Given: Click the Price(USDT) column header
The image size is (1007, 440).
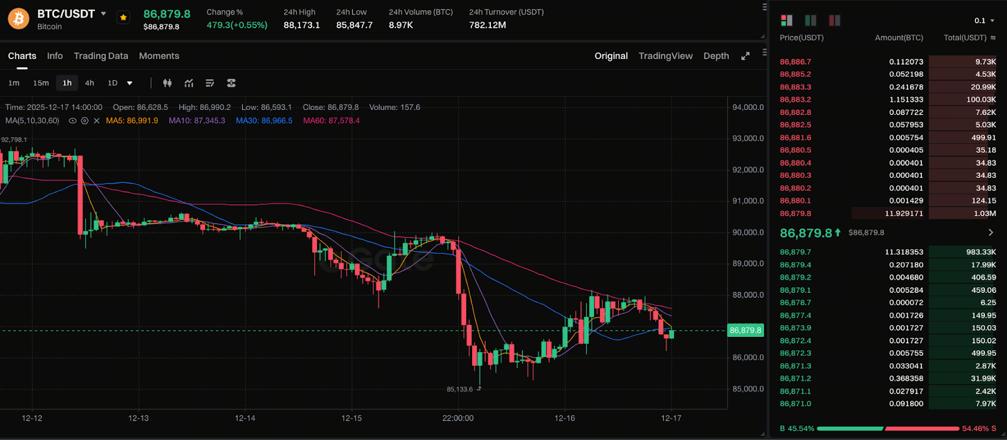Looking at the screenshot, I should tap(802, 38).
